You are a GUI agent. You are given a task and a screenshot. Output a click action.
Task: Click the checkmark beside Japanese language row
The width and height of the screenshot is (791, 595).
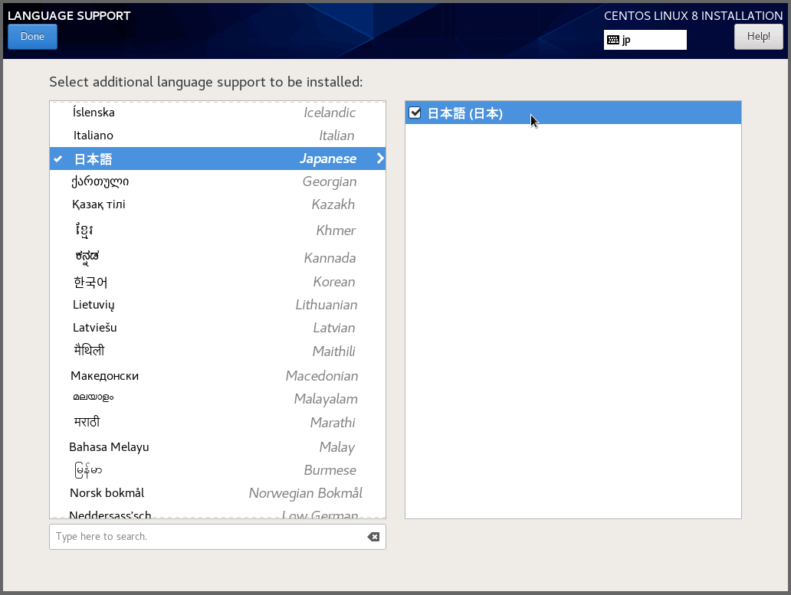tap(58, 159)
